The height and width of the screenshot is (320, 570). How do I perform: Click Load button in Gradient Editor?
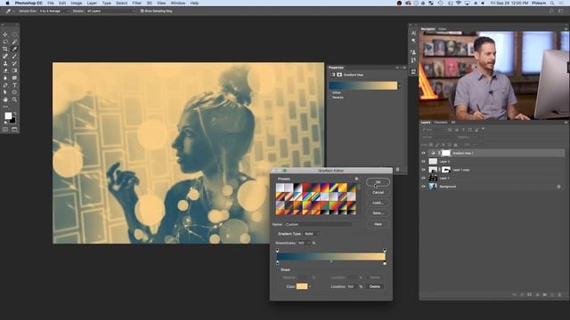pyautogui.click(x=378, y=203)
